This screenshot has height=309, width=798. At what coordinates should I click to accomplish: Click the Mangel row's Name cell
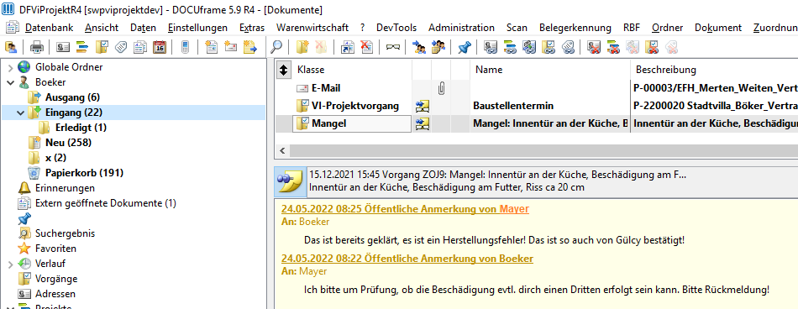pyautogui.click(x=550, y=123)
